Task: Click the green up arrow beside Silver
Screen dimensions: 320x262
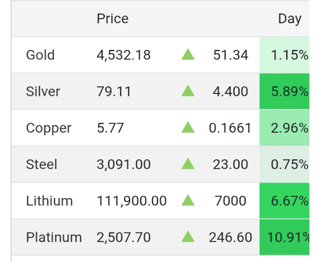Action: [x=188, y=91]
